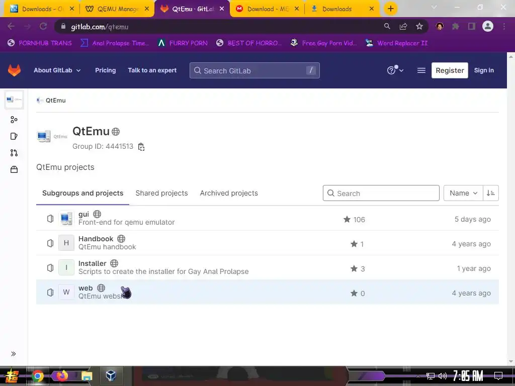This screenshot has height=386, width=515.
Task: Click the star icon beside 106
Action: [x=347, y=219]
